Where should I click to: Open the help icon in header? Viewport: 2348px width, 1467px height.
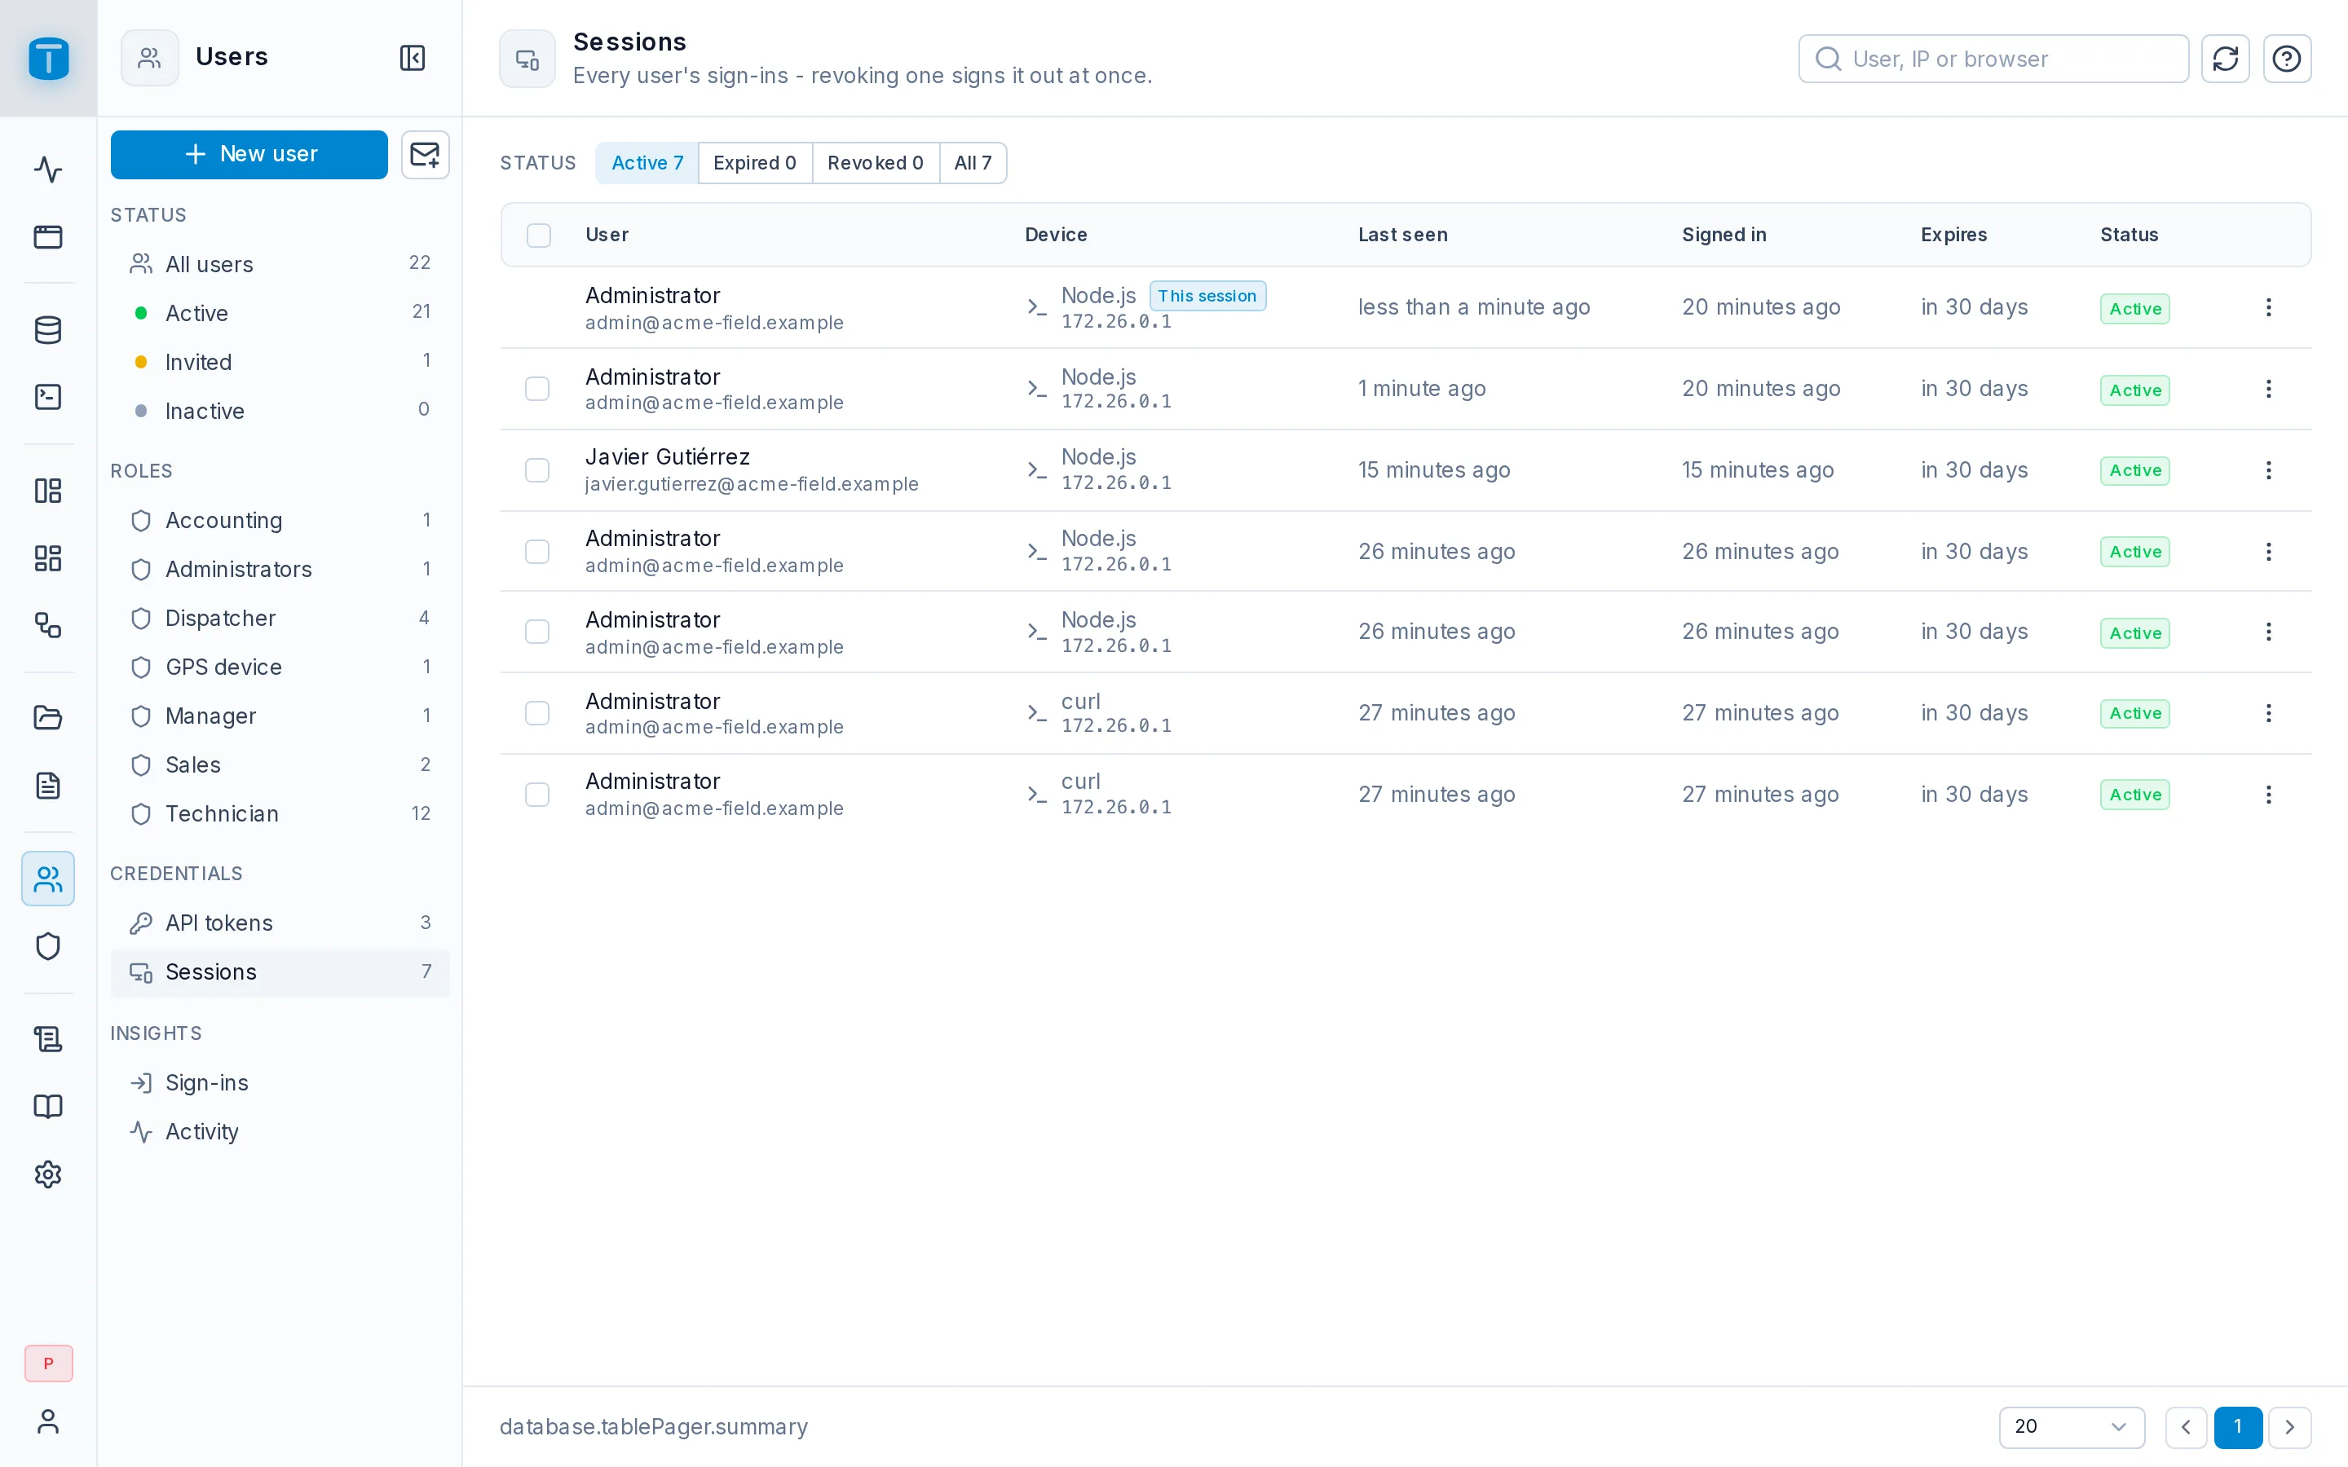(2287, 58)
